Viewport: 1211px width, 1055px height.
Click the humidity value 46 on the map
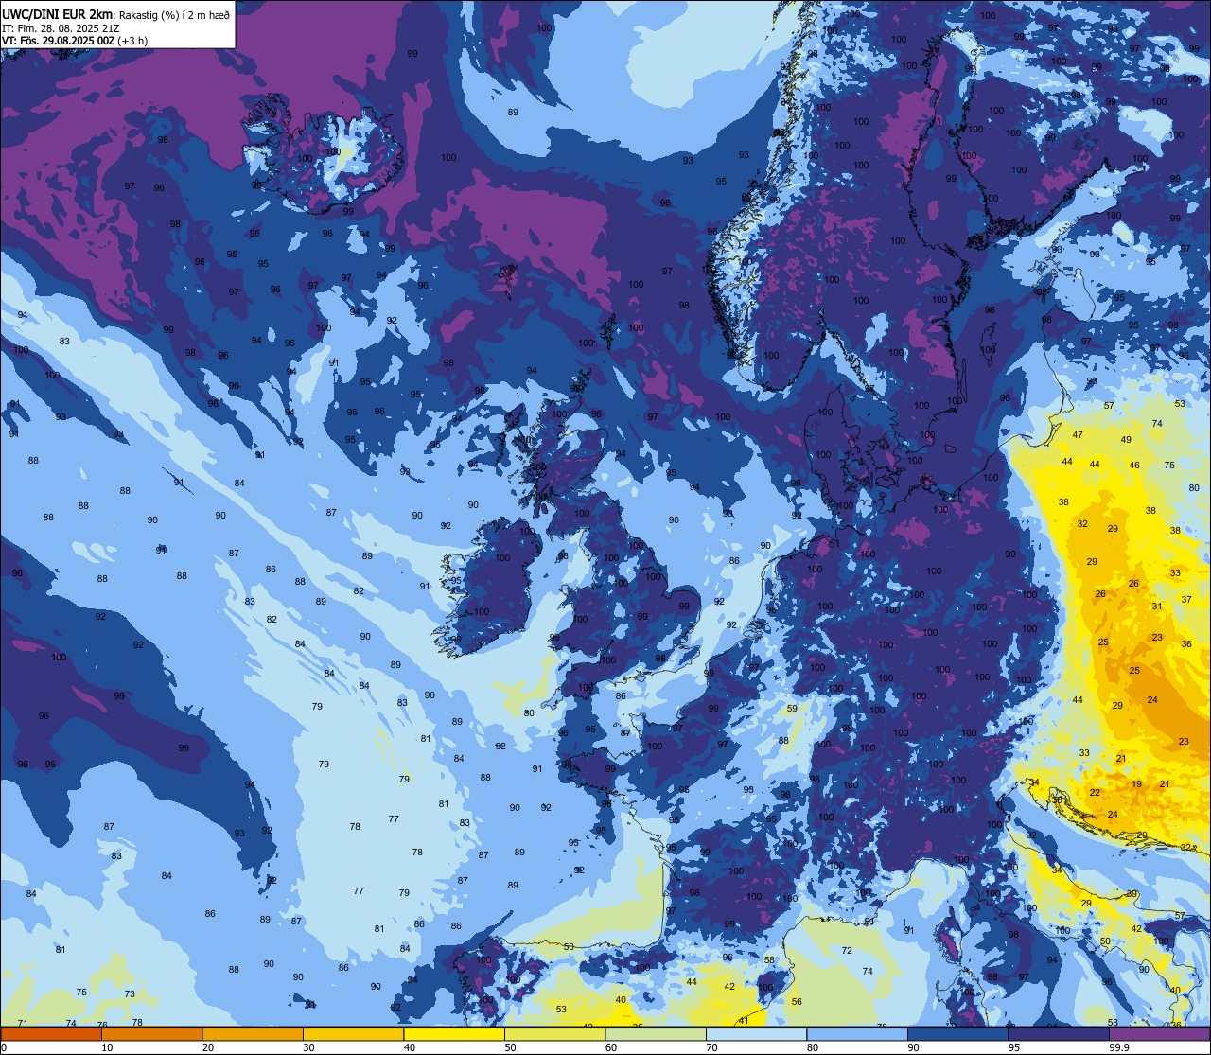coord(1135,466)
